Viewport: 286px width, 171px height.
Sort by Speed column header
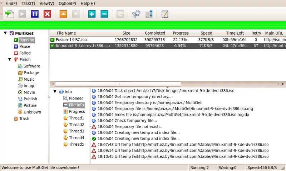pyautogui.click(x=206, y=33)
